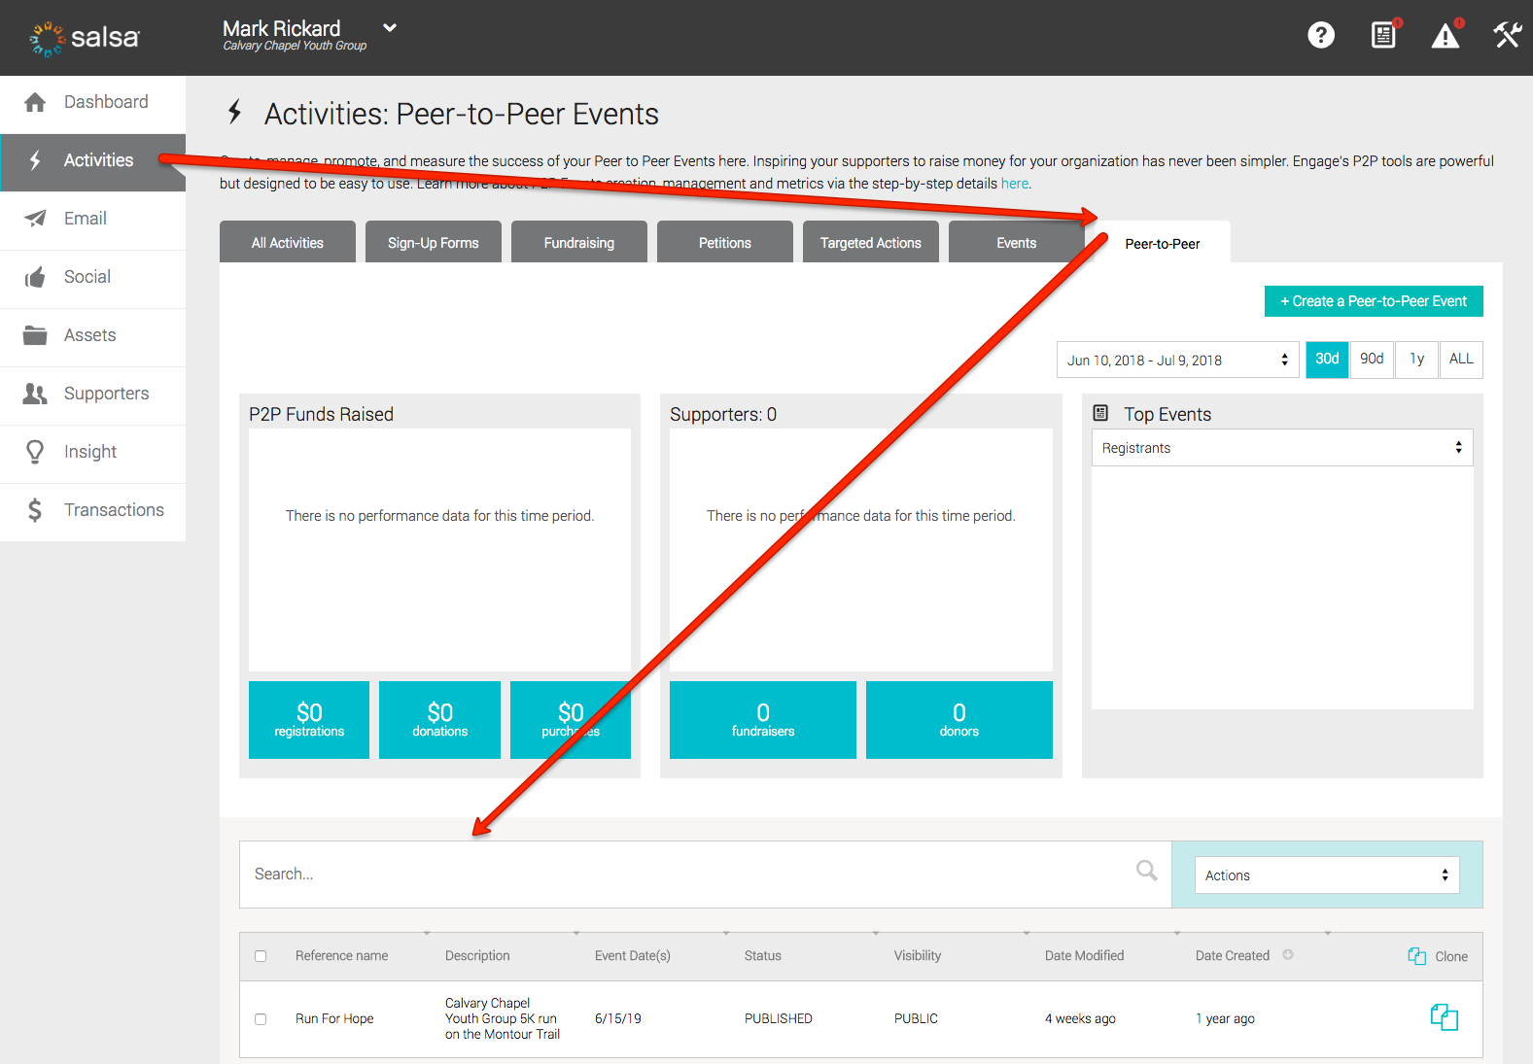Click the Email paper plane icon
This screenshot has height=1064, width=1533.
(35, 219)
